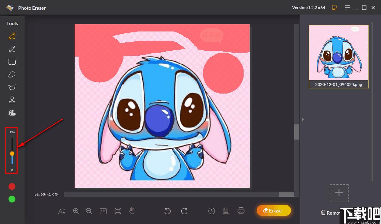Click the orange Erase button
The width and height of the screenshot is (381, 224).
point(274,211)
